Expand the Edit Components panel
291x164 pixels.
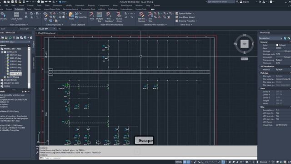coord(55,25)
